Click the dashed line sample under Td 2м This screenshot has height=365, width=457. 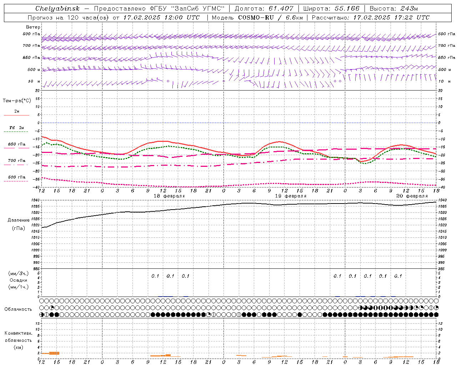16,132
